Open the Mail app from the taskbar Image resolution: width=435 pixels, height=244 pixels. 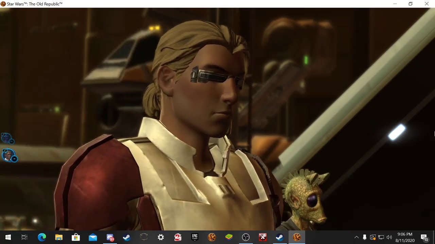(93, 237)
